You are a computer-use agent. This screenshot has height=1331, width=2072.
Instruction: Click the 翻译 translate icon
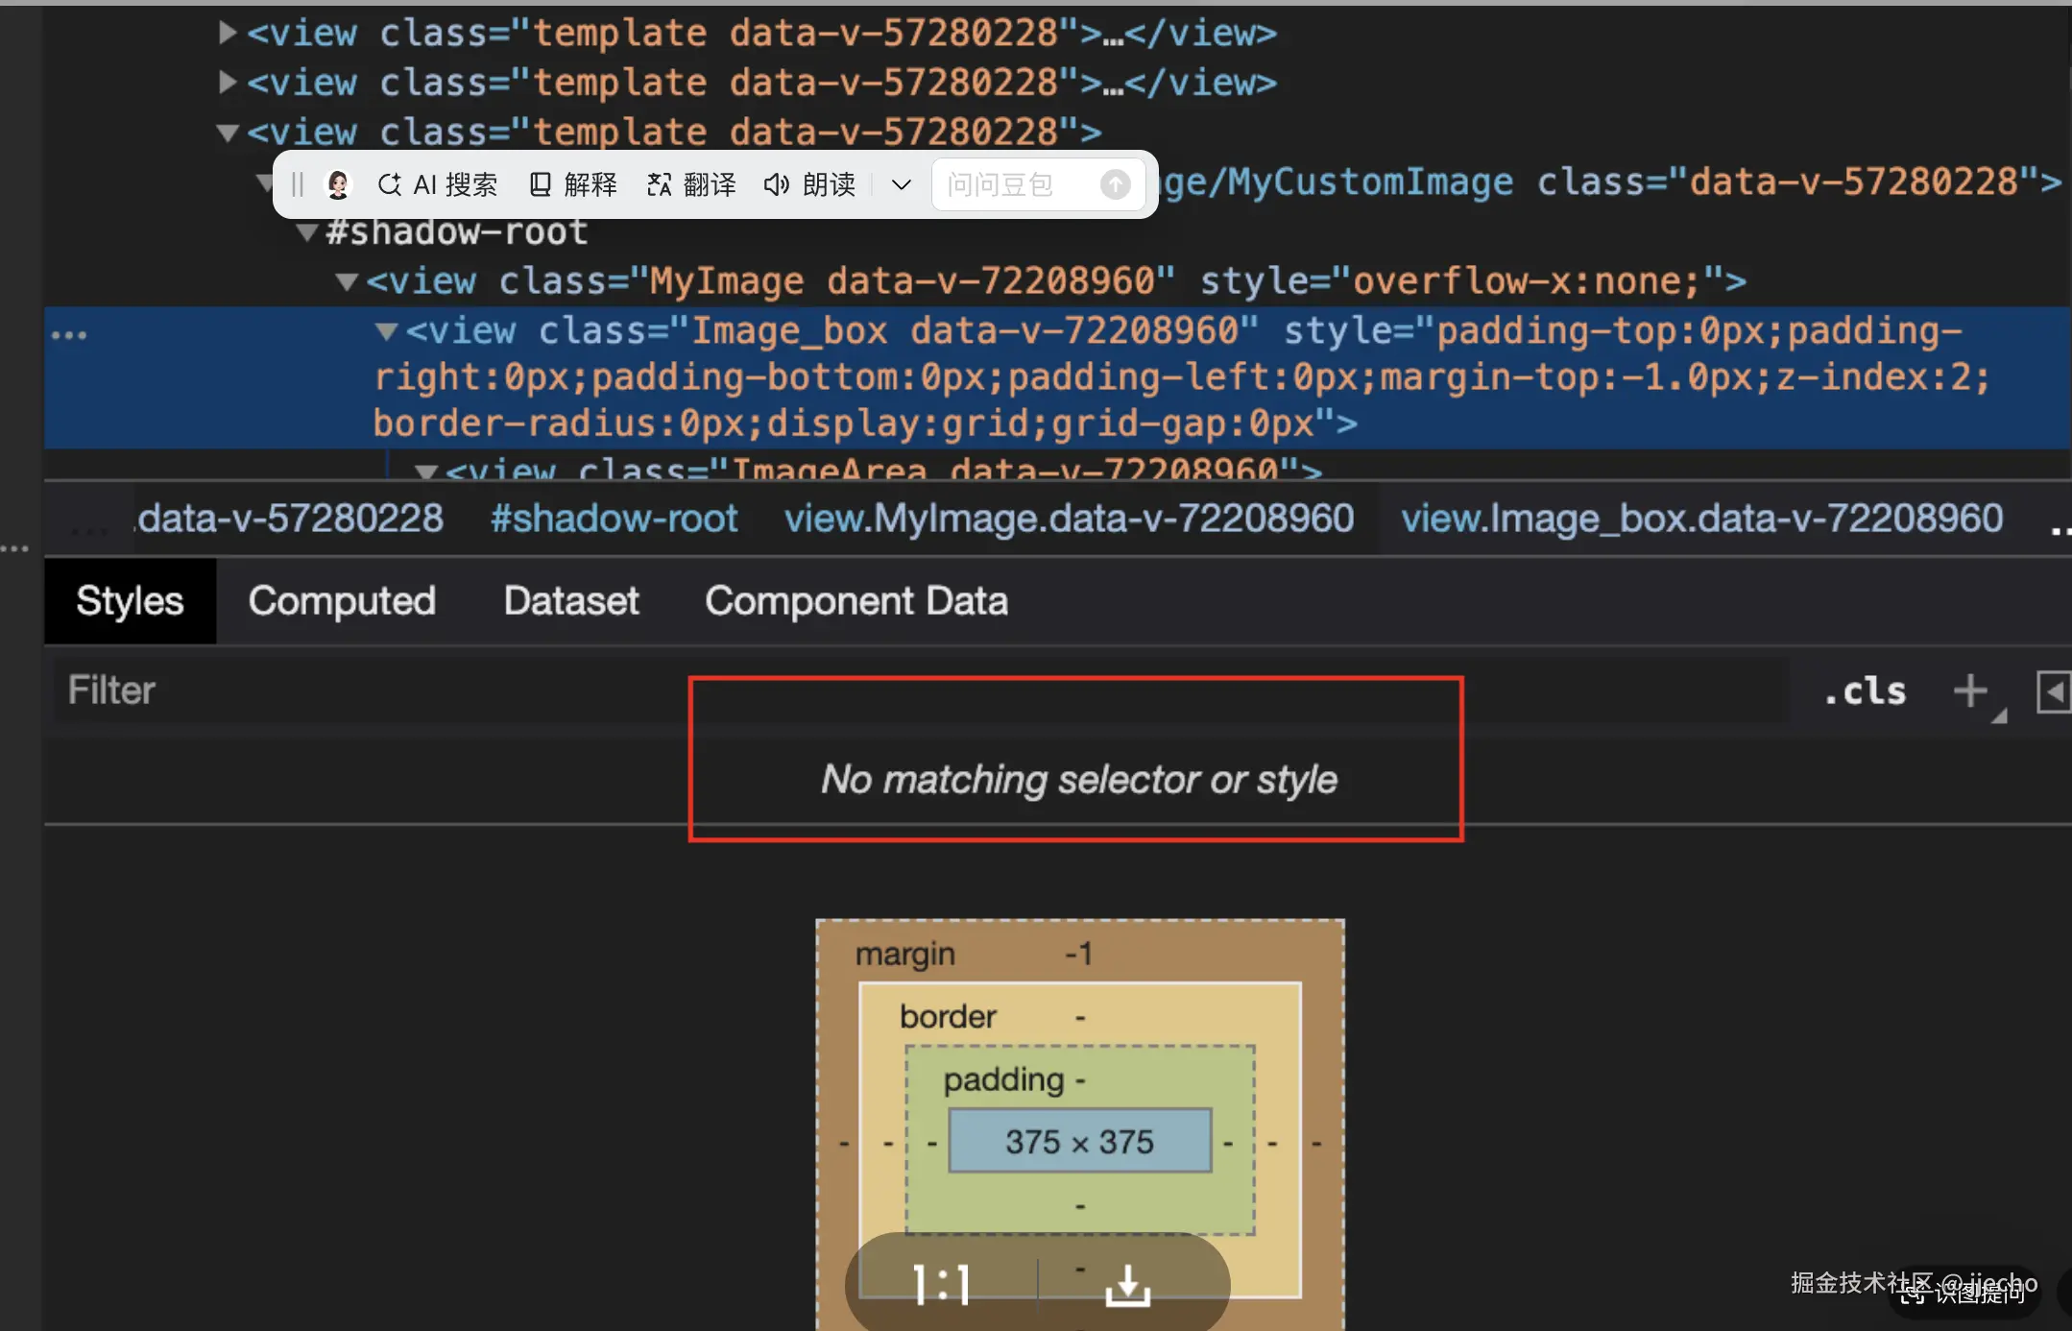[660, 184]
